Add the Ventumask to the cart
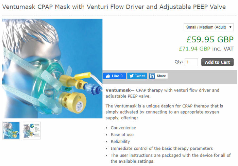The image size is (238, 166). pos(217,62)
